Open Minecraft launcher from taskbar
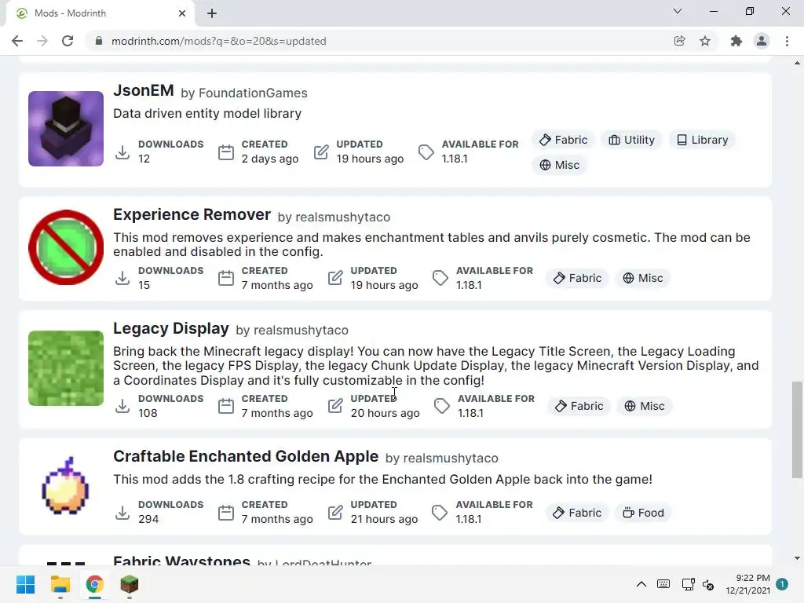 (x=130, y=584)
